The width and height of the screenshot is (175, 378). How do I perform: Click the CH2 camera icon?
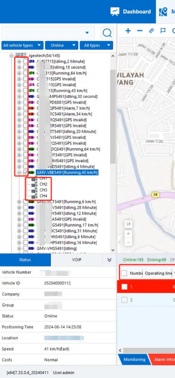(34, 185)
